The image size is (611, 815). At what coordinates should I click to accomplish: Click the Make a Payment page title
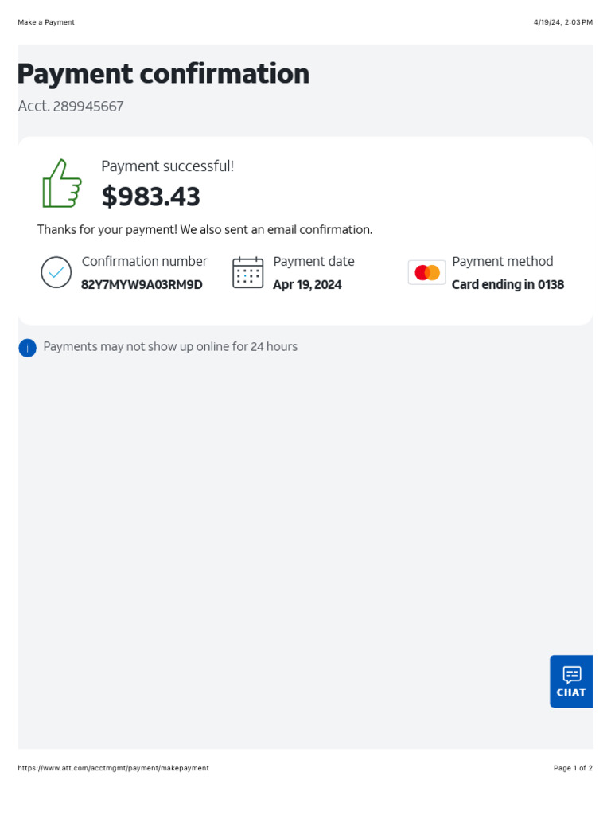(x=46, y=22)
